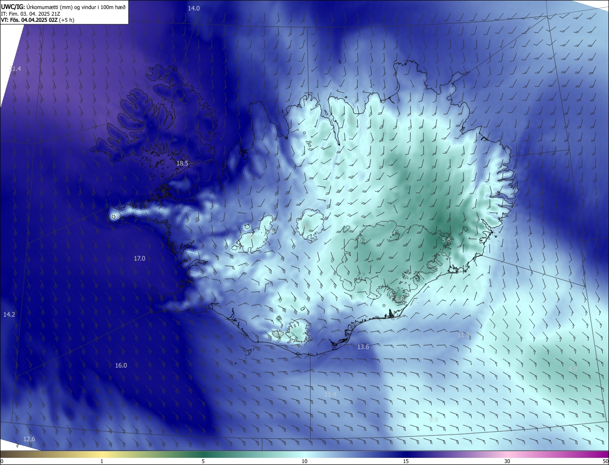This screenshot has width=609, height=465.
Task: Click the legend tick label 5
Action: coord(203,461)
